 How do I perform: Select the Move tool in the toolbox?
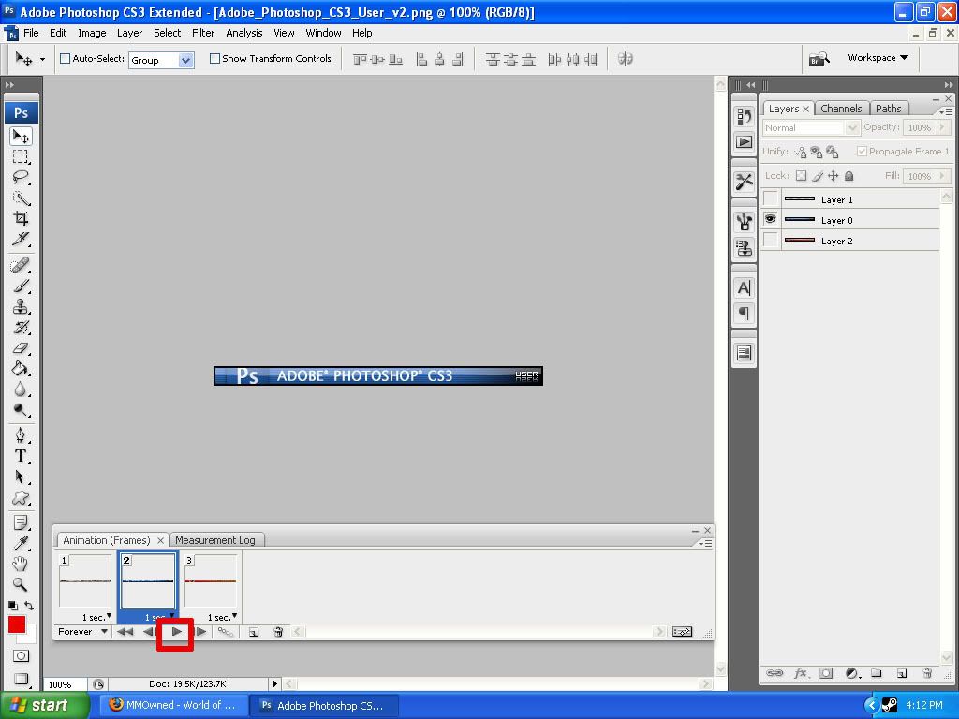[21, 137]
